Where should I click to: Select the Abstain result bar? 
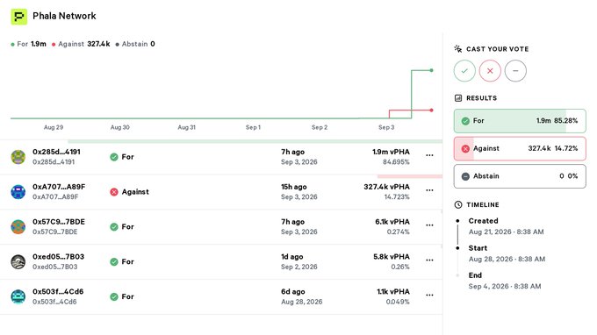(x=520, y=176)
